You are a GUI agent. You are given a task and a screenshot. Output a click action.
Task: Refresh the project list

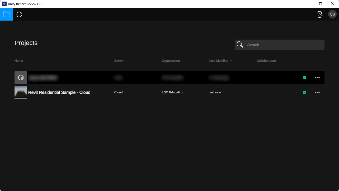coord(19,14)
